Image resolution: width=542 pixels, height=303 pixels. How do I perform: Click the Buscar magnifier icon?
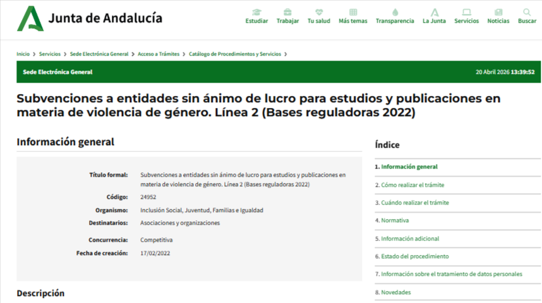[x=527, y=13]
